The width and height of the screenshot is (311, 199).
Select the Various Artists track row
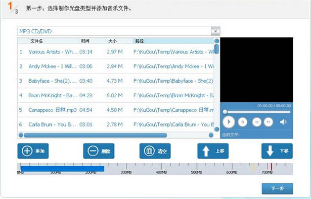pyautogui.click(x=116, y=52)
